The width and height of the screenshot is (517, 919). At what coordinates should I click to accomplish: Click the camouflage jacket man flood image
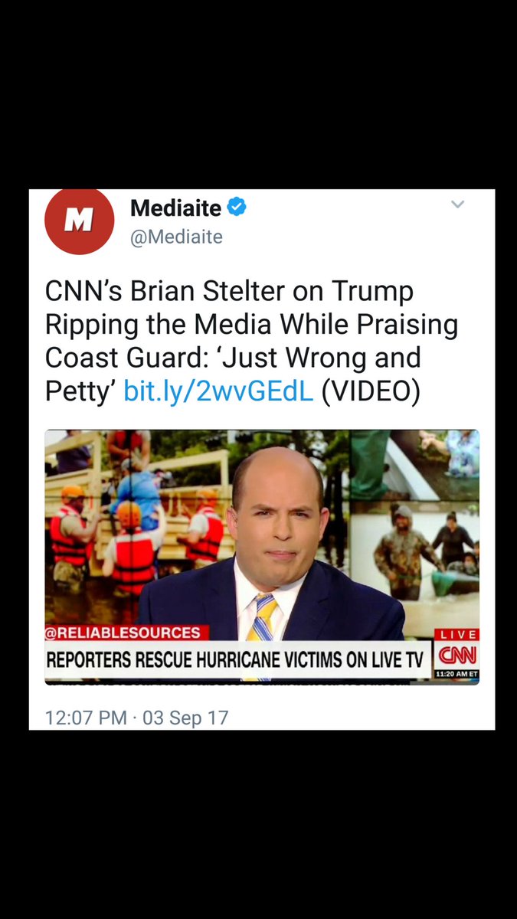(414, 559)
